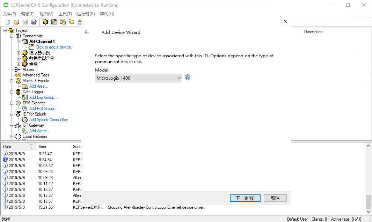This screenshot has height=222, width=372.
Task: Collapse the Connectivity tree node
Action: click(x=12, y=36)
